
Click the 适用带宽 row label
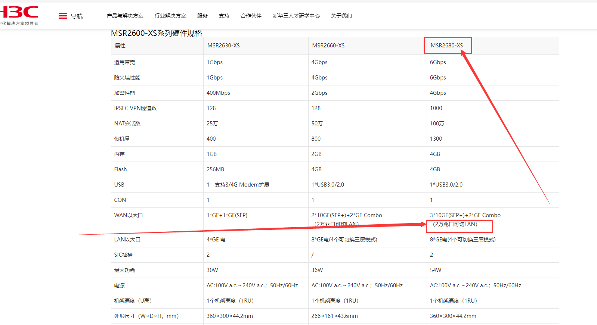tap(125, 62)
